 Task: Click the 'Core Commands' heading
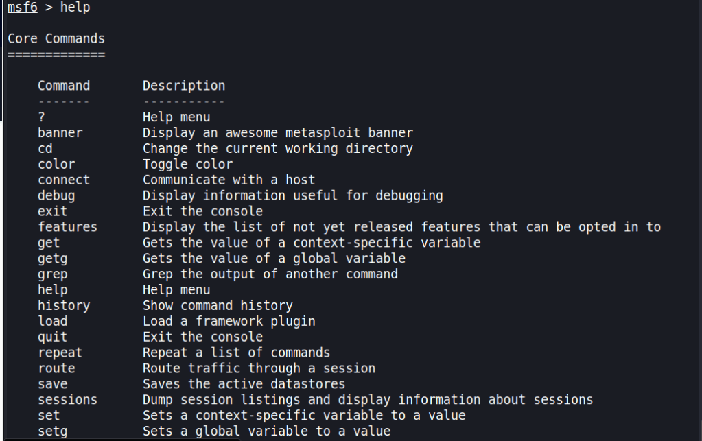click(56, 38)
